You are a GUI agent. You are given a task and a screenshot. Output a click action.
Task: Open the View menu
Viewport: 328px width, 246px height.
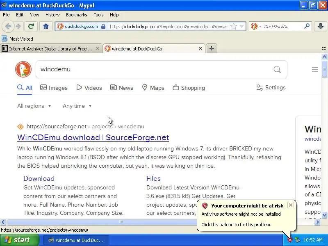pyautogui.click(x=34, y=15)
